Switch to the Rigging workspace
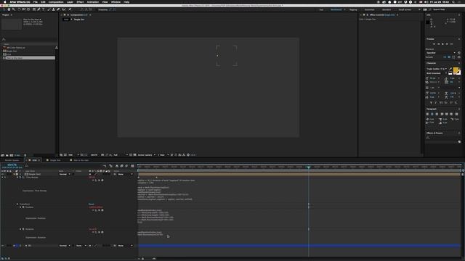This screenshot has height=261, width=465. 353,9
